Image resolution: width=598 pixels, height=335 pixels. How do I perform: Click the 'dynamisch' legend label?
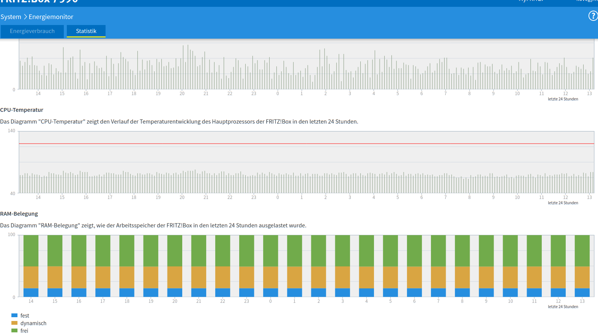(x=33, y=323)
